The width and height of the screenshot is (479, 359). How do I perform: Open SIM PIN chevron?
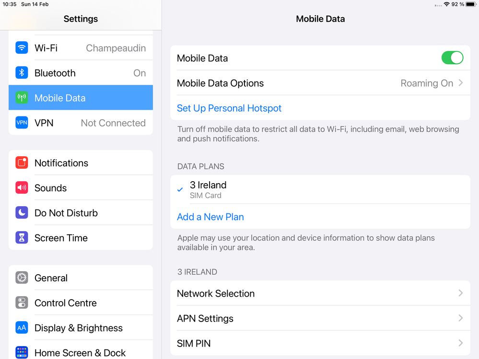(x=460, y=343)
